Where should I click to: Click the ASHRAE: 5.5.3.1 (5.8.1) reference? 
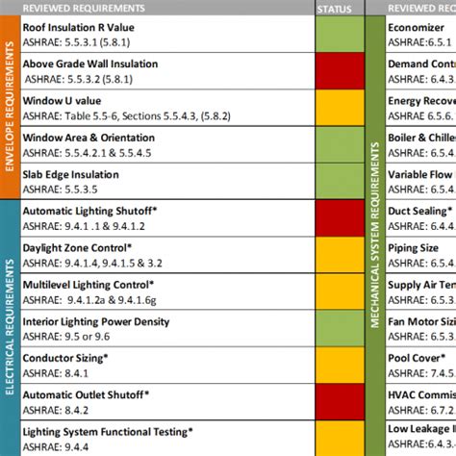[x=76, y=42]
